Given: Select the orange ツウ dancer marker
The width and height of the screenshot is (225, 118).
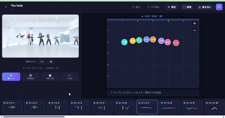Looking at the screenshot, I should click(x=153, y=40).
